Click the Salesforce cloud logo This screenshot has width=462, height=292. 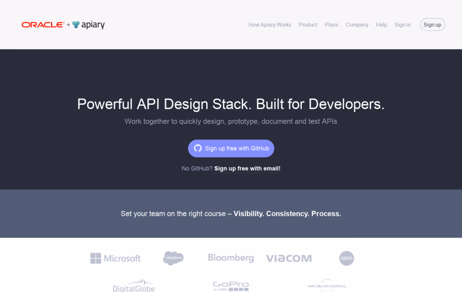(x=173, y=258)
